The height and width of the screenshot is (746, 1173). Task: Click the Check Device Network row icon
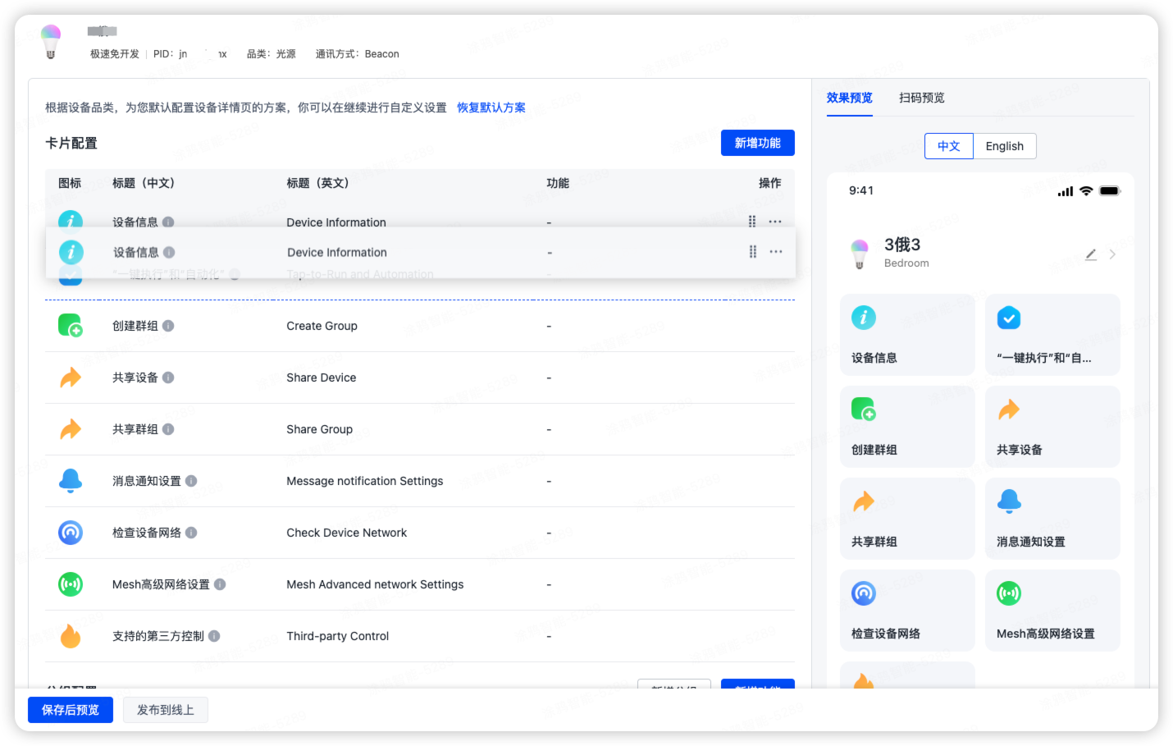tap(71, 533)
